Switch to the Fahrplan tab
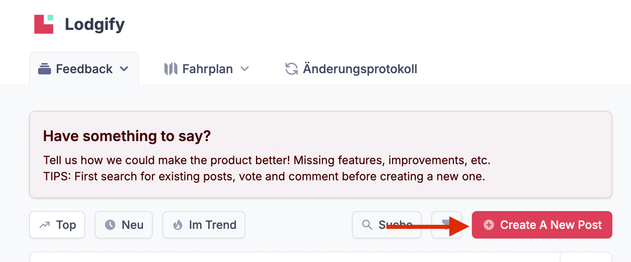This screenshot has height=262, width=631. (x=207, y=69)
